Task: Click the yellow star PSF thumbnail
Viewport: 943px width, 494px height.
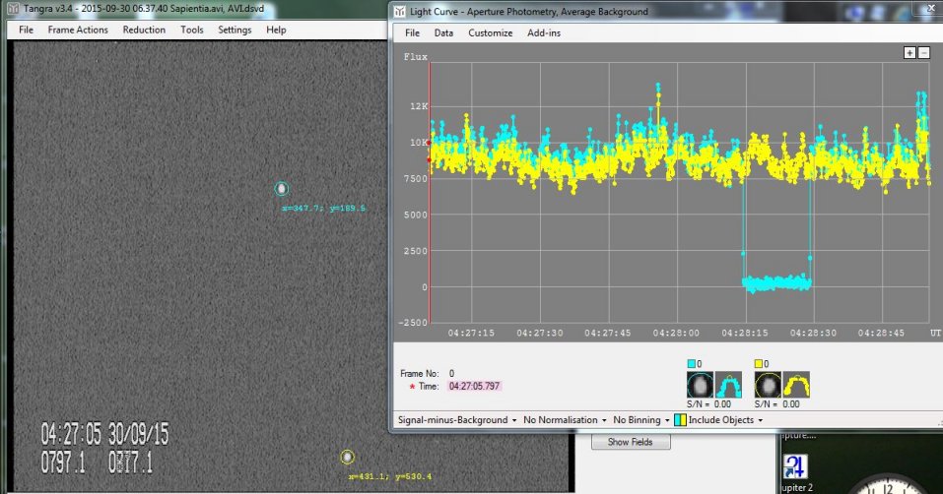Action: (x=768, y=384)
